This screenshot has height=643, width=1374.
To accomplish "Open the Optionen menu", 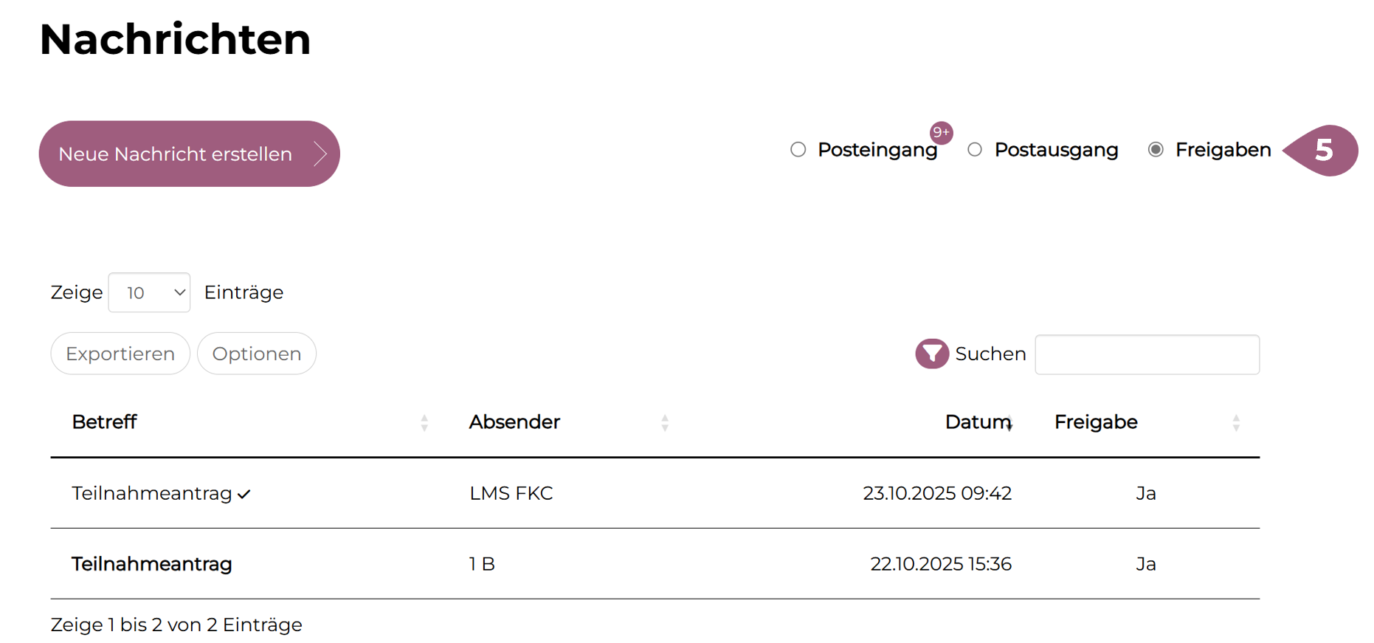I will [x=256, y=354].
